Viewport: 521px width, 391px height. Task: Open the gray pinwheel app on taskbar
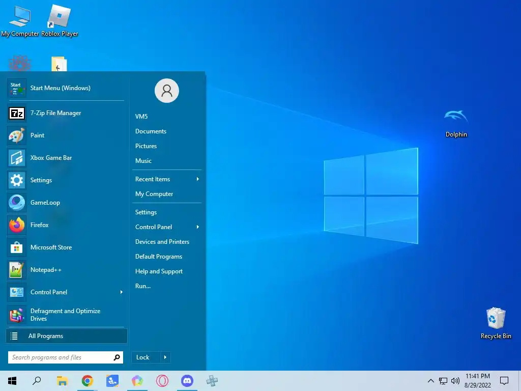pyautogui.click(x=212, y=381)
